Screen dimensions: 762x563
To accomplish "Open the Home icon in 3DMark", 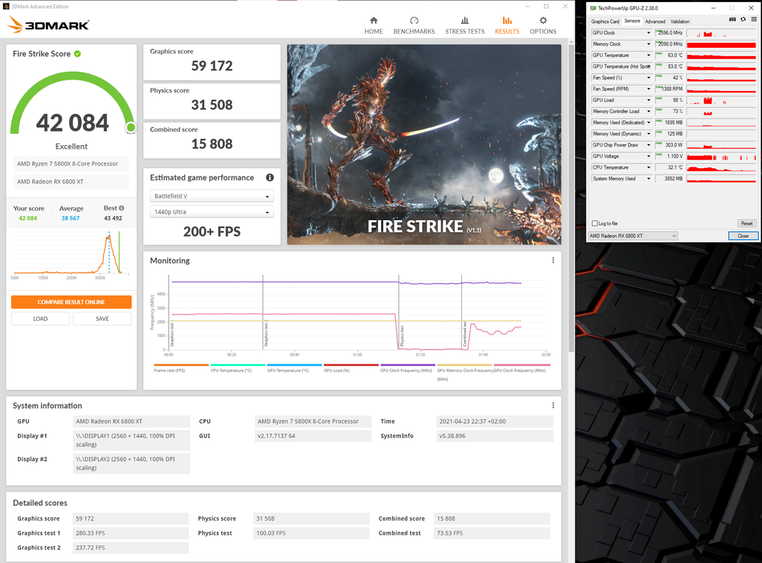I will coord(373,20).
